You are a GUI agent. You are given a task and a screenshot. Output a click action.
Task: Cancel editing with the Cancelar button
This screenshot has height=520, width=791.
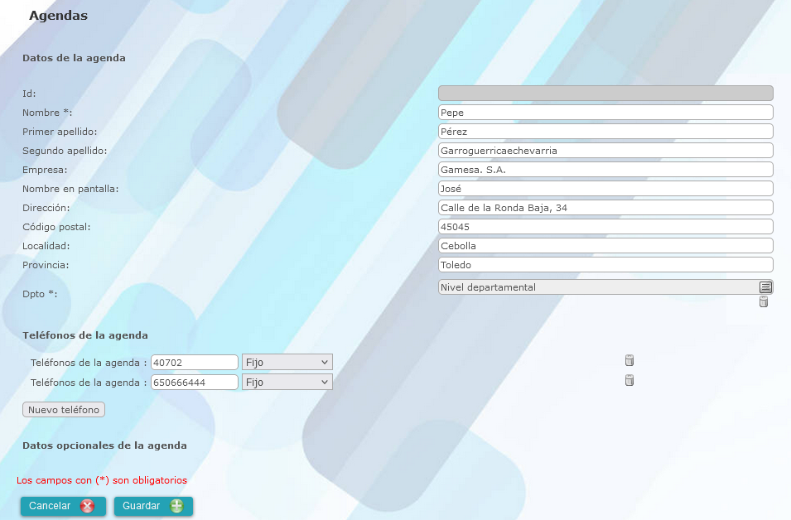click(x=63, y=507)
